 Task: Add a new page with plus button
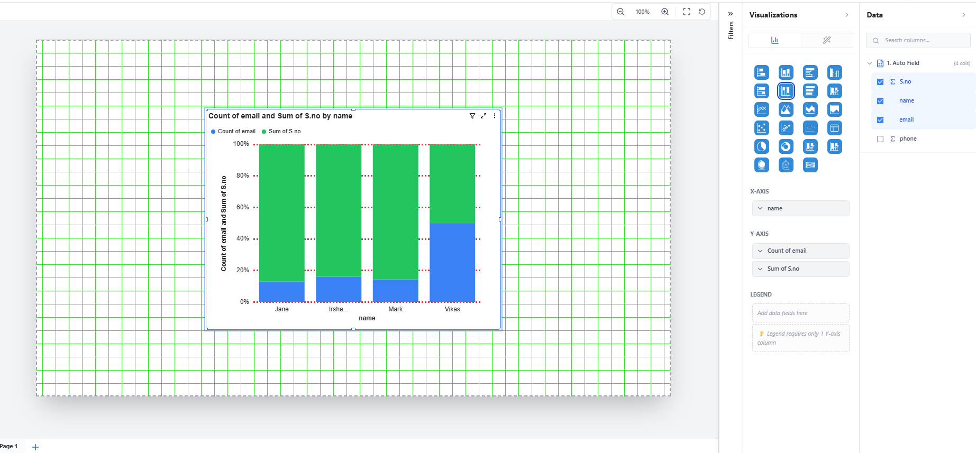point(35,447)
